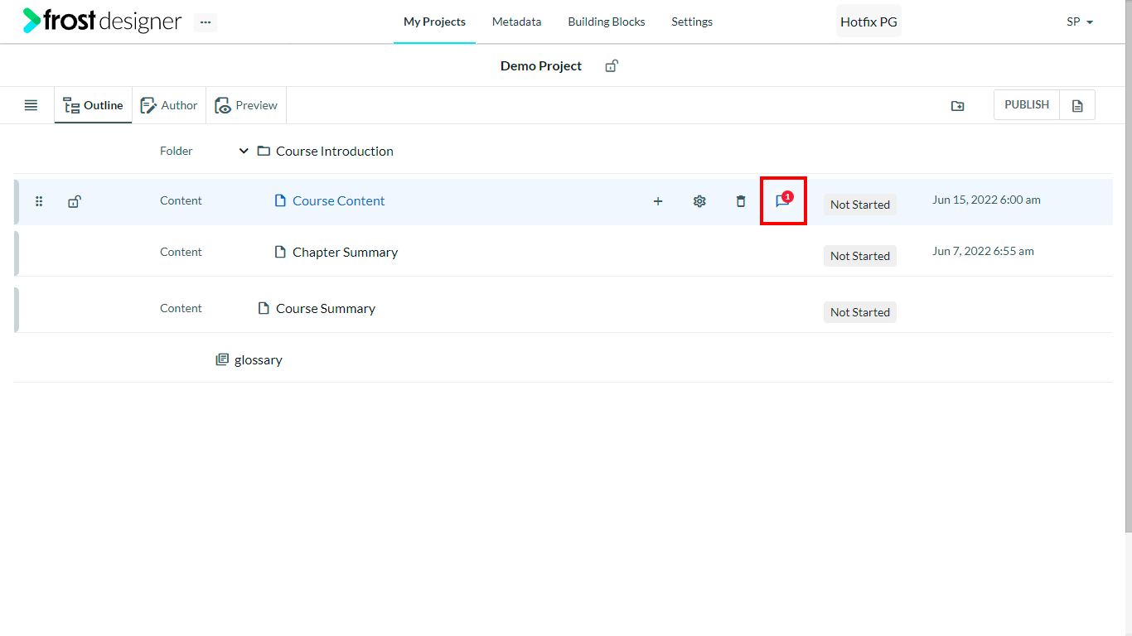
Task: Click Not Started status of Course Content
Action: tap(860, 205)
